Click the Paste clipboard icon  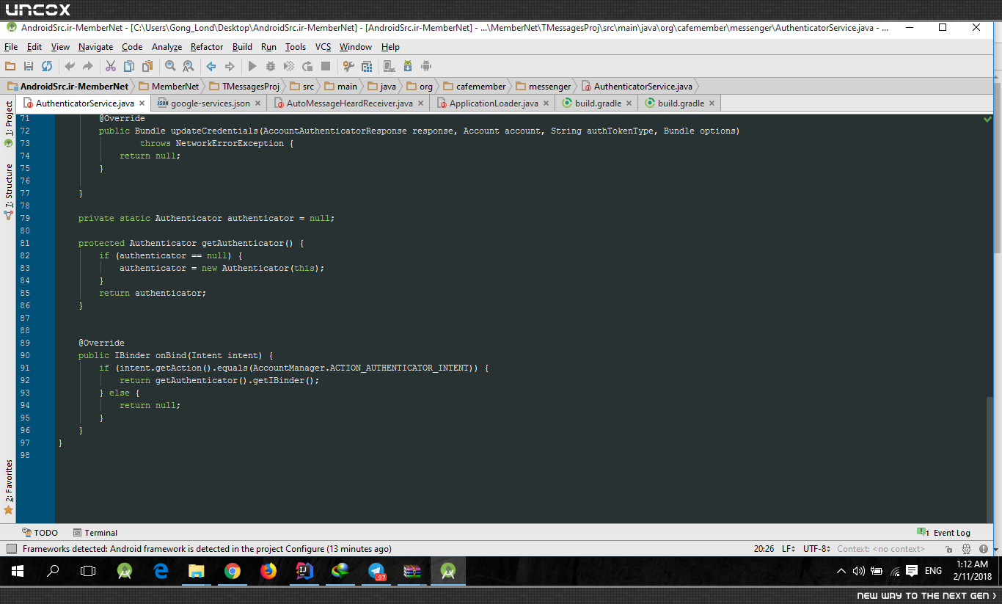(147, 66)
